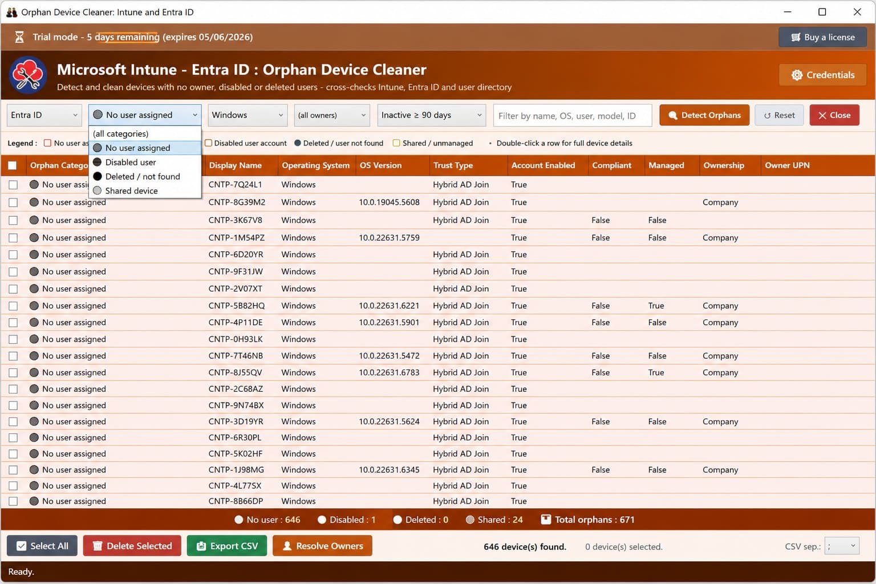
Task: Open the Entra ID source dropdown
Action: (44, 115)
